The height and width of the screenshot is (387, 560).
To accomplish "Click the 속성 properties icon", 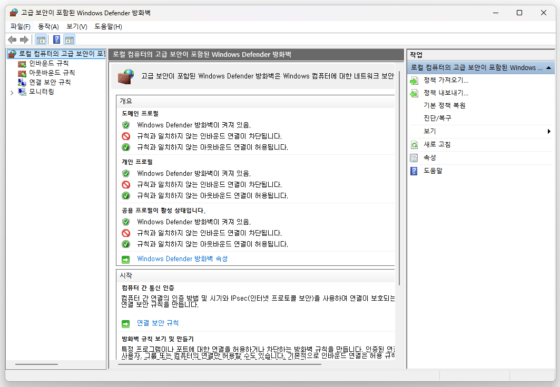I will coord(414,158).
